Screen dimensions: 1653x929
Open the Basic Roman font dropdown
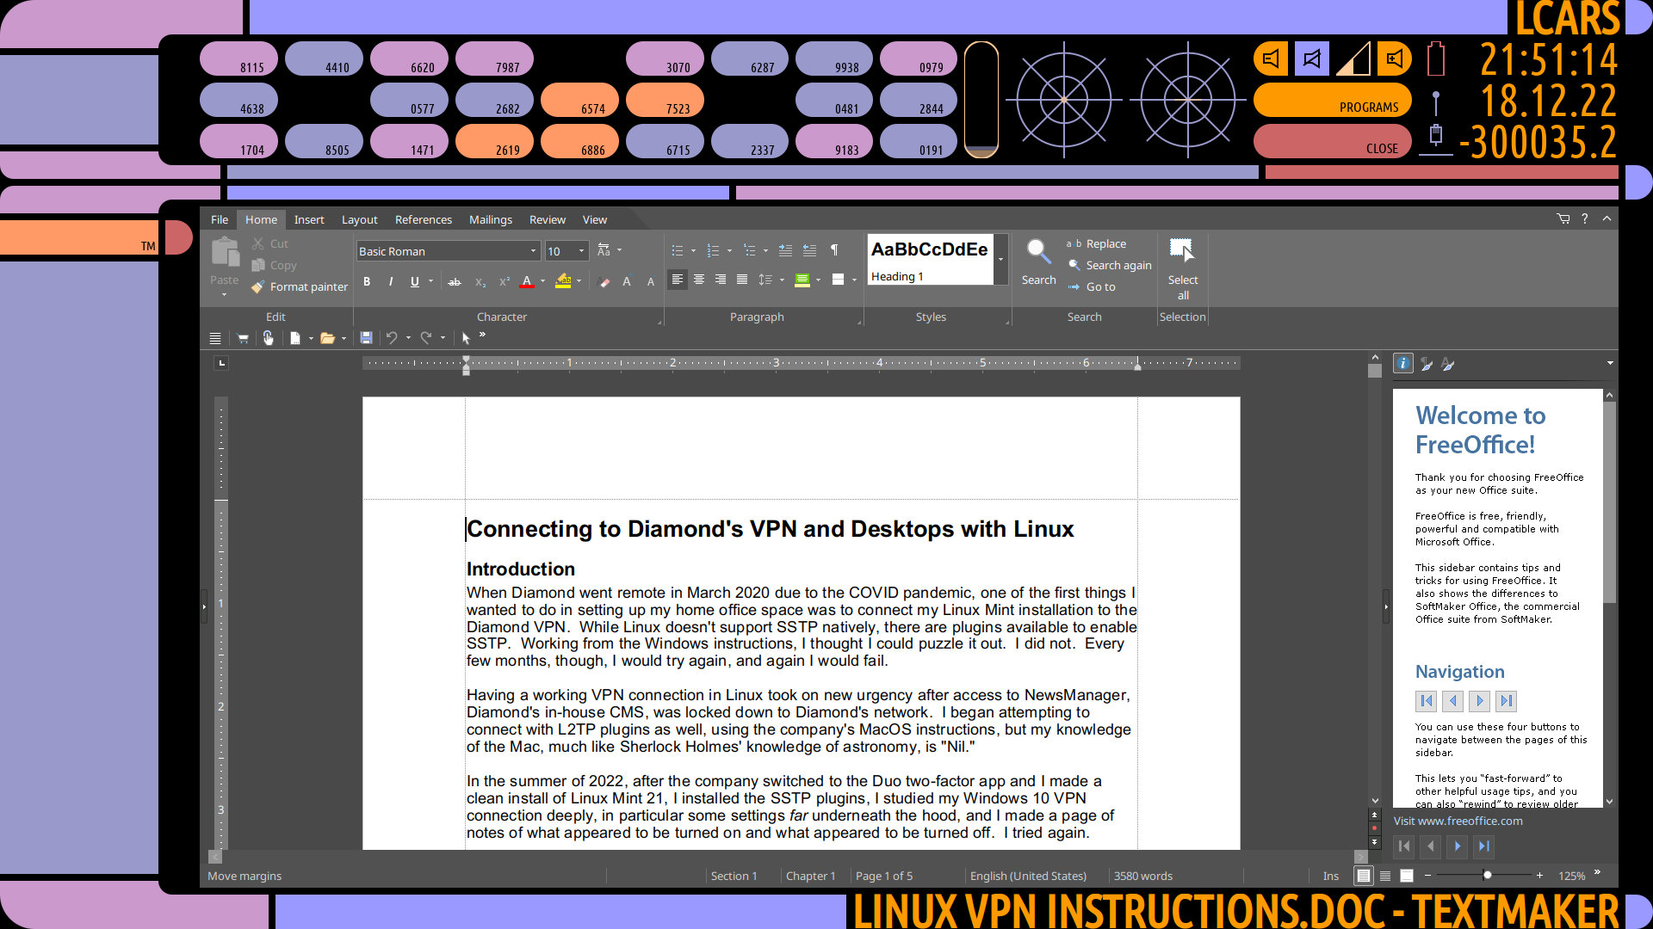click(x=533, y=251)
